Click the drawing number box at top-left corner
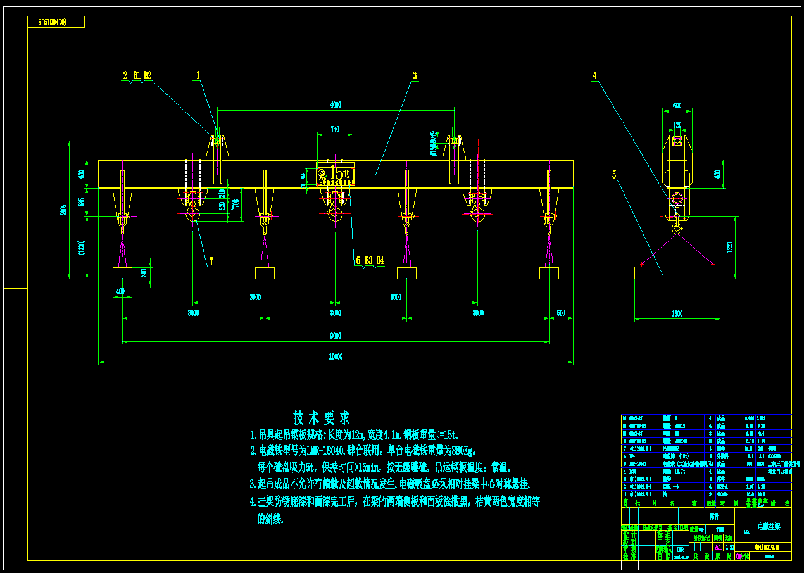Image resolution: width=804 pixels, height=573 pixels. coord(56,22)
